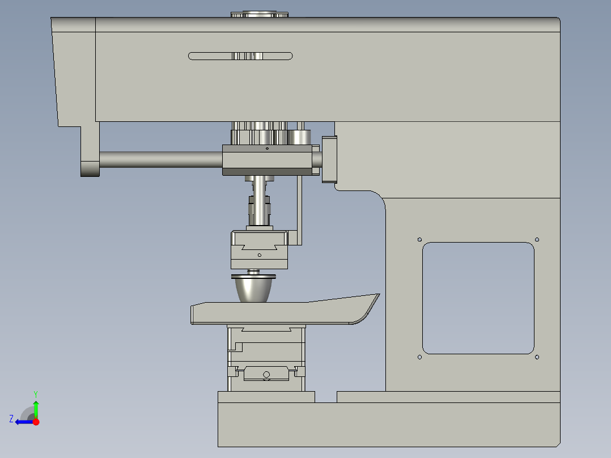Screen dimensions: 611x458
Task: Select the thin vertical bracket beside the pad holder
Action: 299,210
